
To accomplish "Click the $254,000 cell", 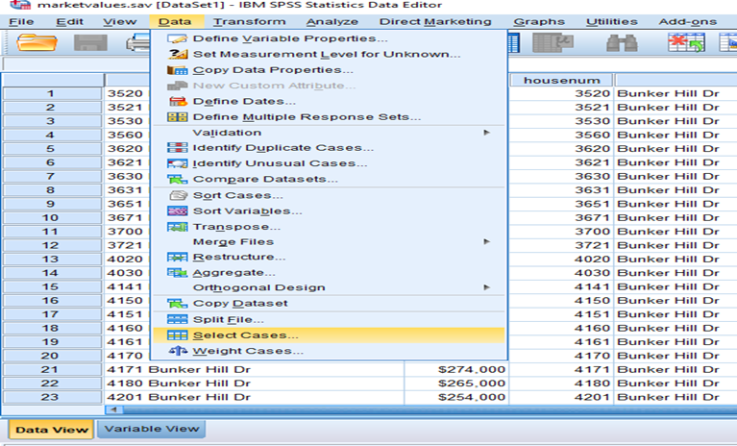I will coord(456,397).
